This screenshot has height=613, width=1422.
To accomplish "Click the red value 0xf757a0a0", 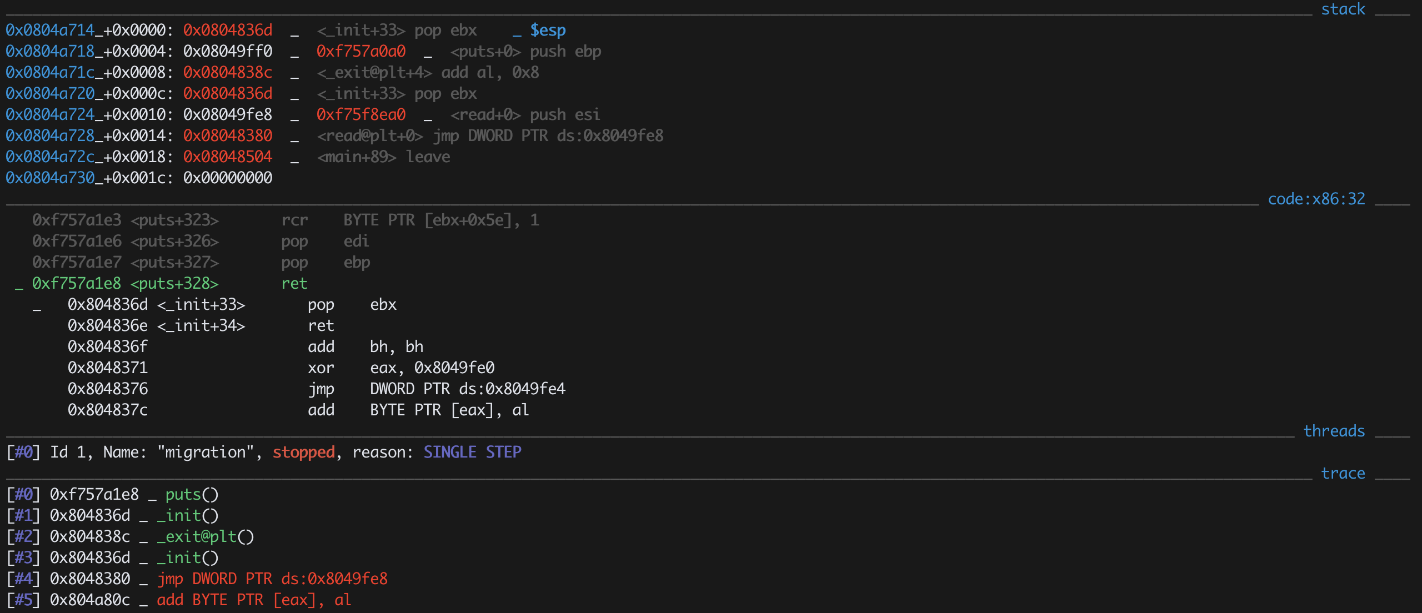I will (361, 51).
